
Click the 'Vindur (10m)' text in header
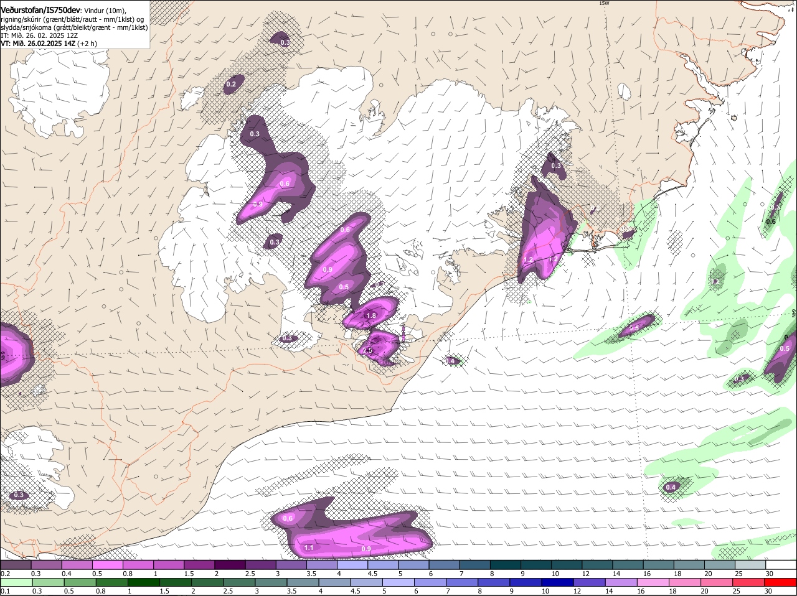(105, 11)
